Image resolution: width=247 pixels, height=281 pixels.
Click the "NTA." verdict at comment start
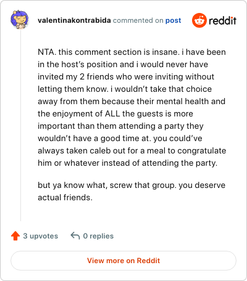tap(47, 52)
